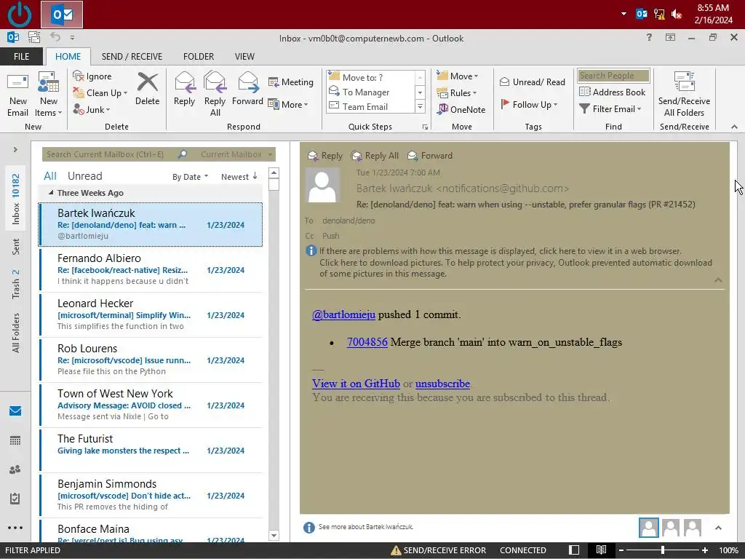Select the To Manager quick step
Image resolution: width=745 pixels, height=559 pixels.
point(370,92)
